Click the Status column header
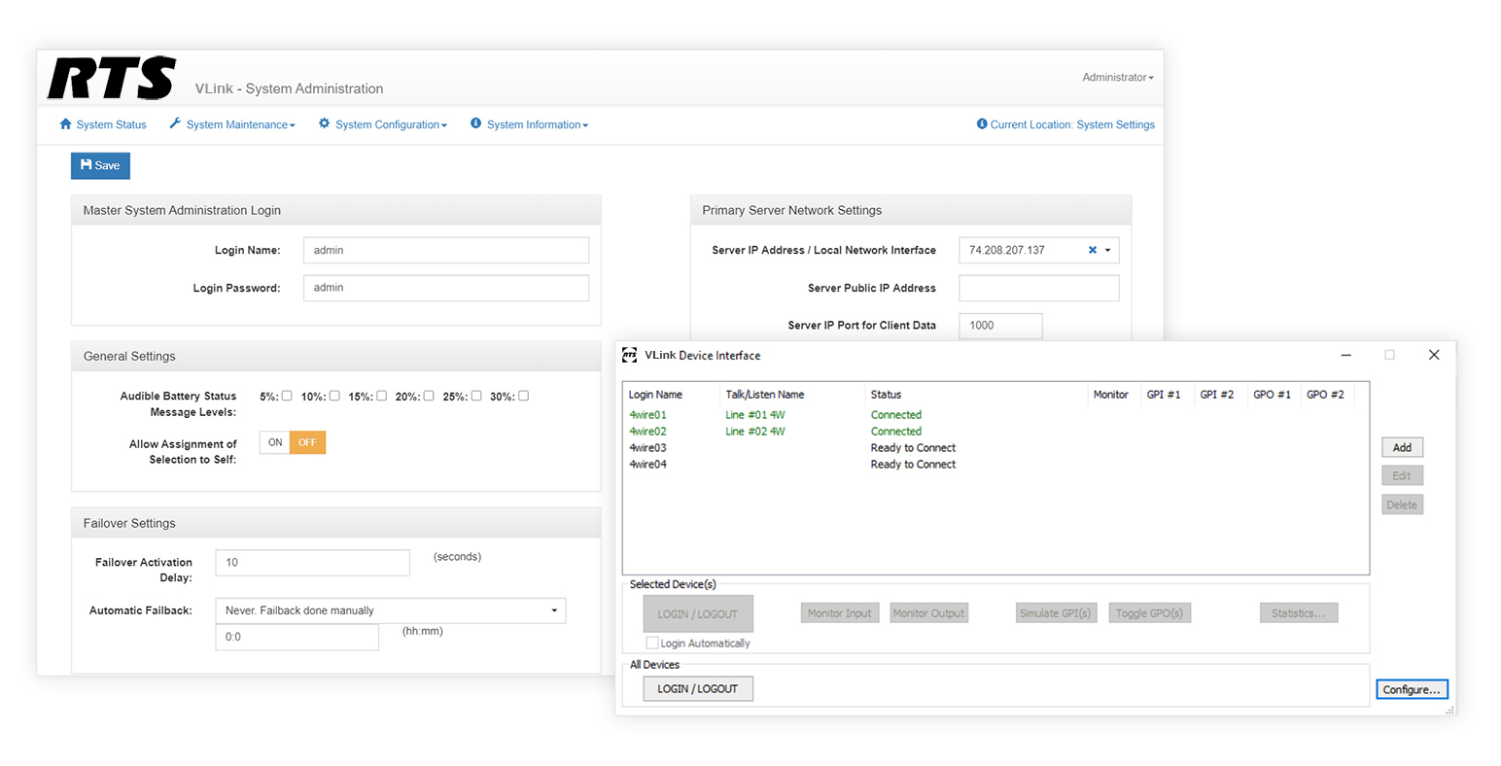Screen dimensions: 1501x766 (x=886, y=395)
